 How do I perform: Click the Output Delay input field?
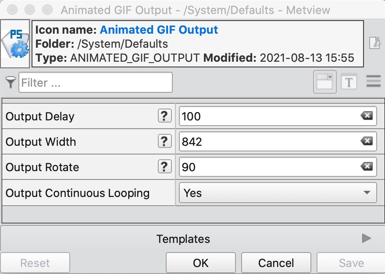click(278, 116)
